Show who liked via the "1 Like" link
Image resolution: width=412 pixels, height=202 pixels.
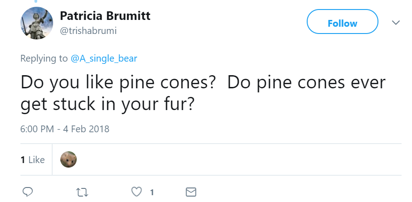pyautogui.click(x=33, y=160)
